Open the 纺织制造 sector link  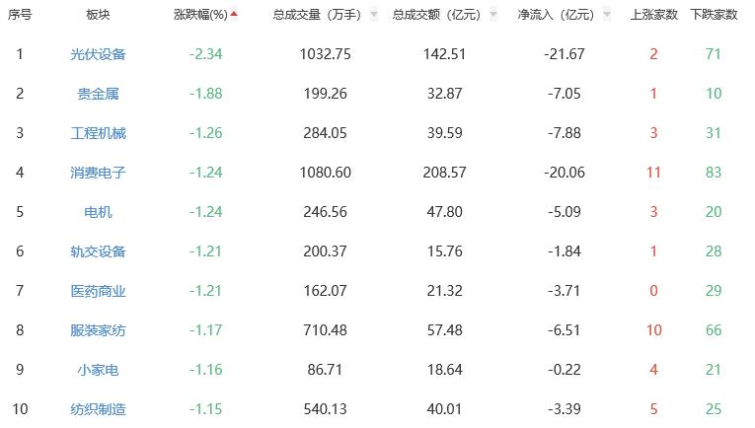[99, 409]
